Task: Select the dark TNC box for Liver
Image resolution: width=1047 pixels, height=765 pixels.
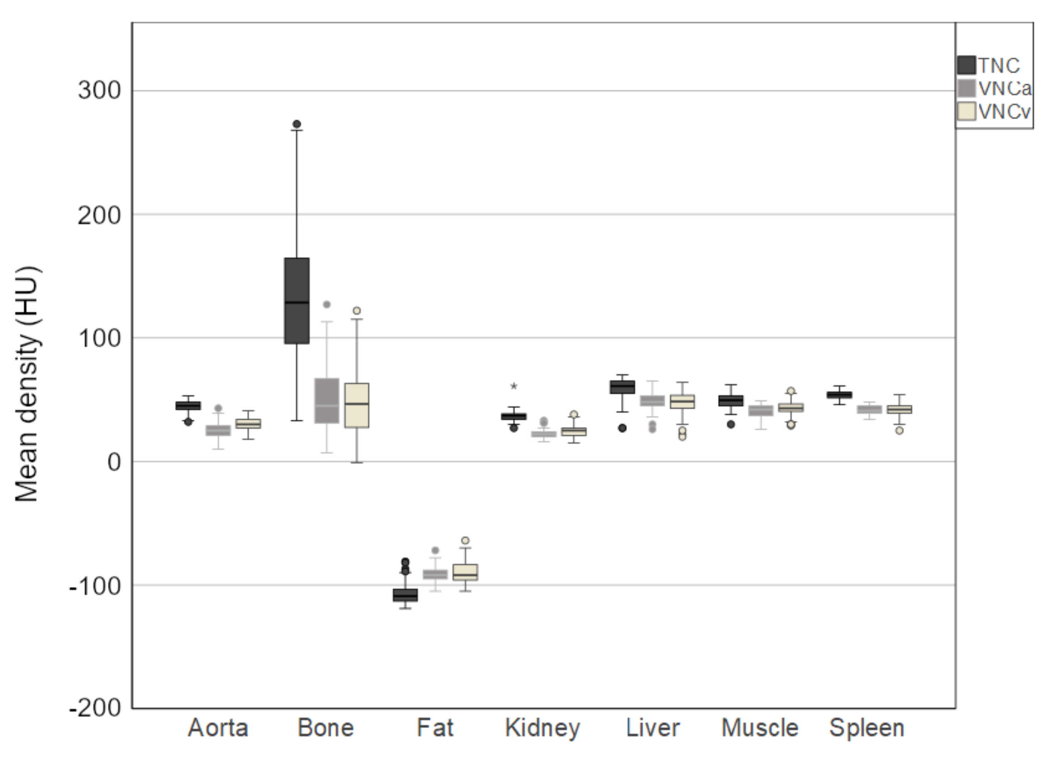Action: point(622,387)
